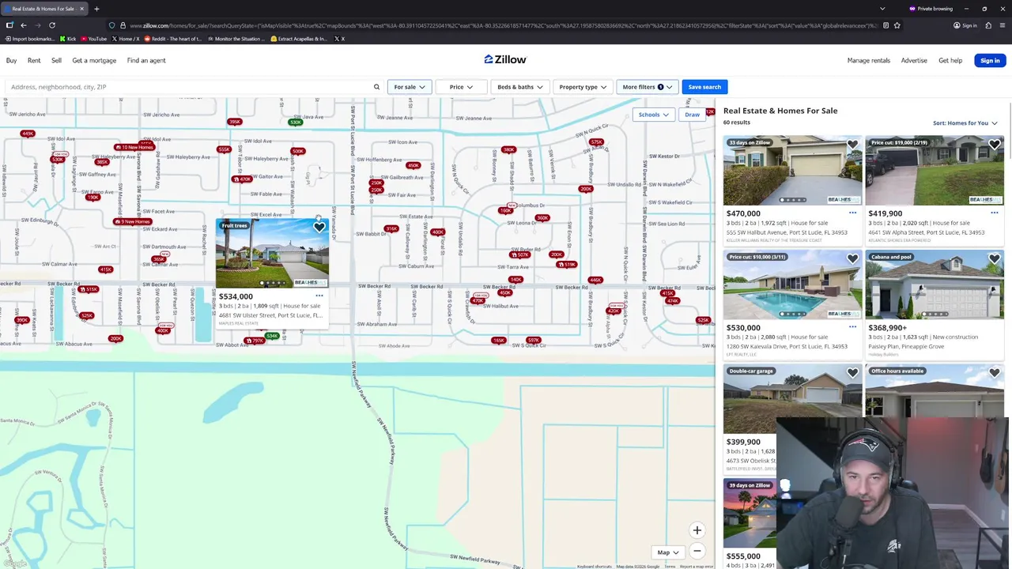
Task: Reload the page in the browser
Action: point(52,25)
